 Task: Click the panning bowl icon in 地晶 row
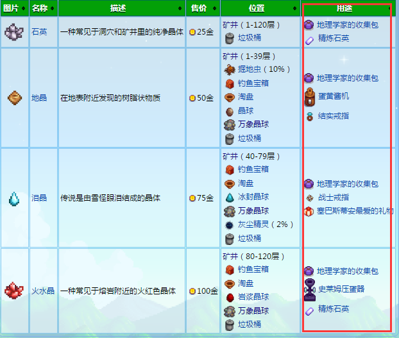tap(230, 97)
